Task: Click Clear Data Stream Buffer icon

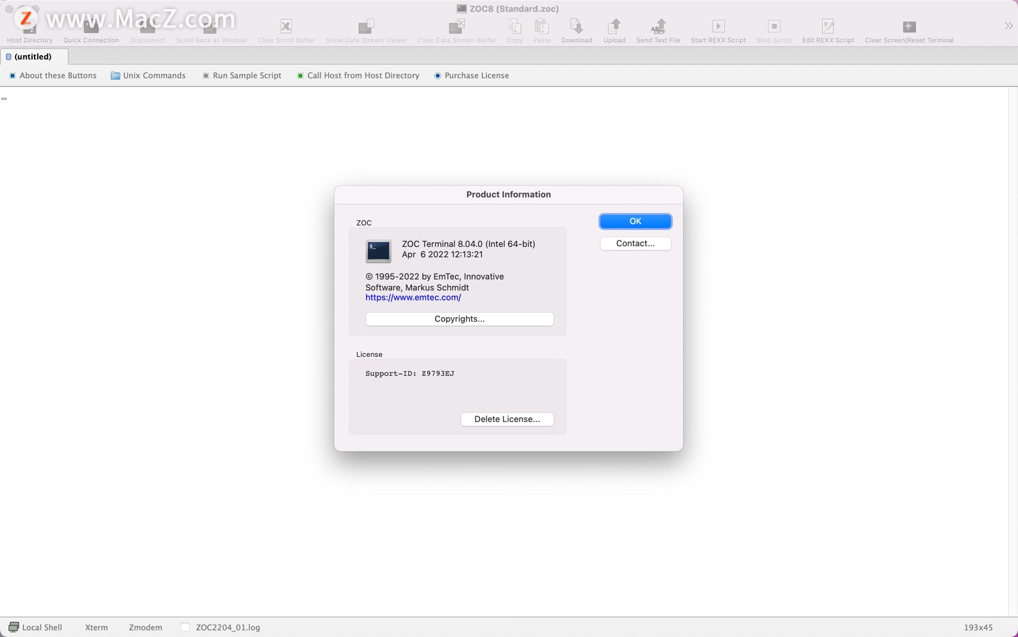Action: coord(457,27)
